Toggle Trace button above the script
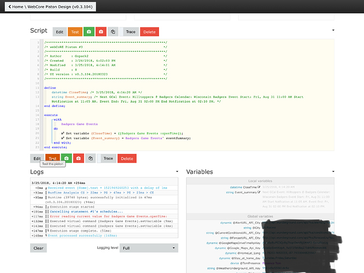Viewport: 364px width, 273px height. pyautogui.click(x=130, y=32)
